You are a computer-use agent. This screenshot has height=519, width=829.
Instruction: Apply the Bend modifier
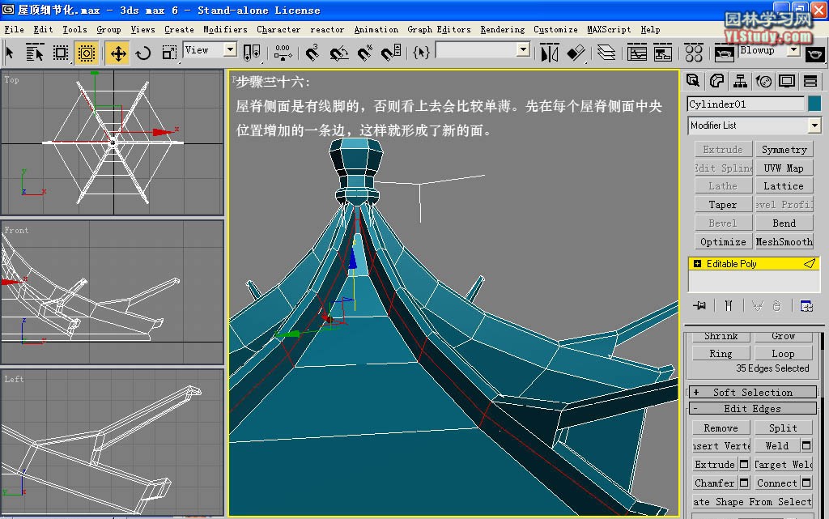coord(784,223)
